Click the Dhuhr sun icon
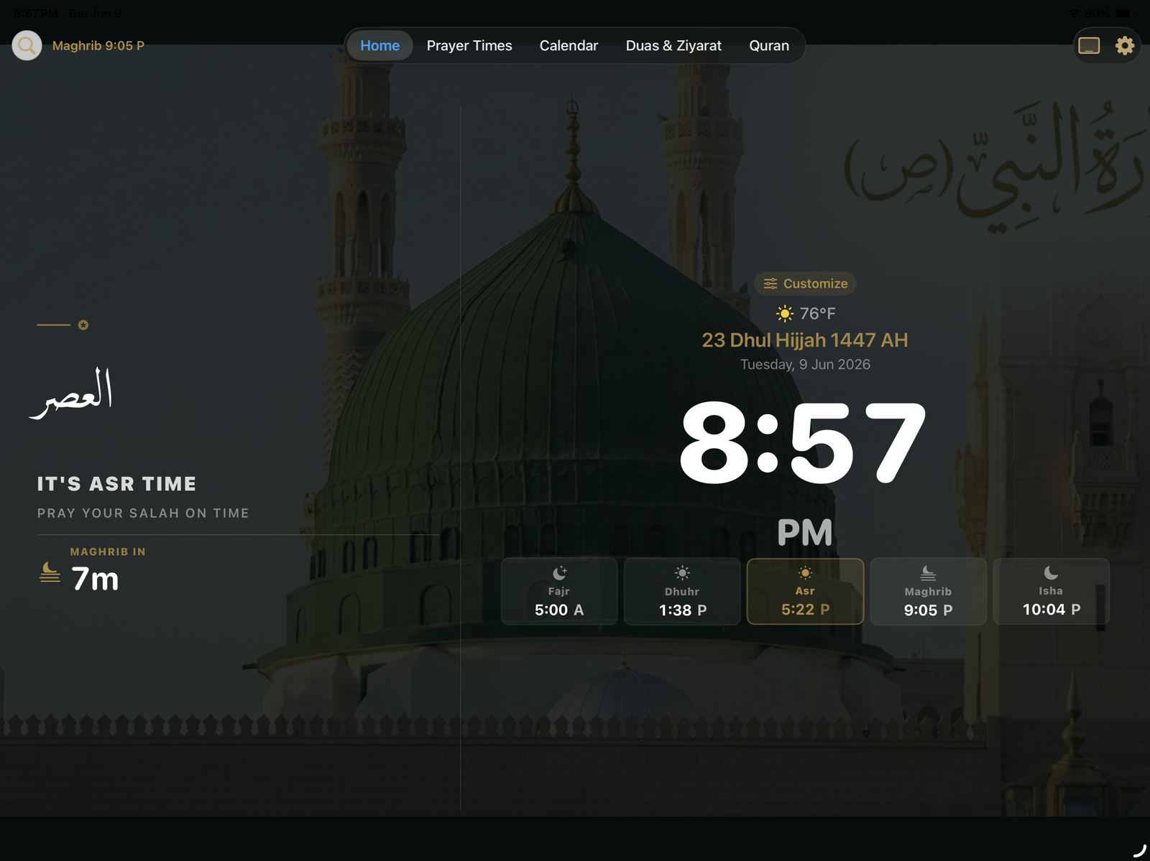Viewport: 1150px width, 861px height. tap(682, 572)
